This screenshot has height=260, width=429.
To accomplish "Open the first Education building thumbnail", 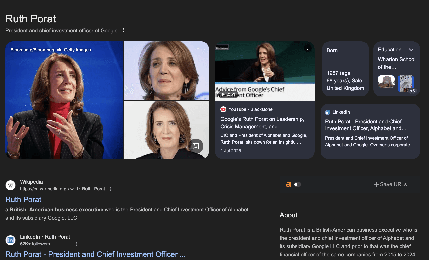I will [x=386, y=82].
